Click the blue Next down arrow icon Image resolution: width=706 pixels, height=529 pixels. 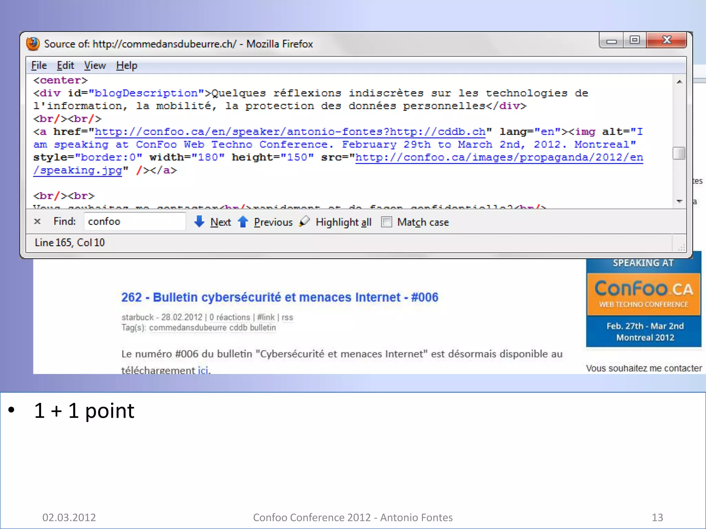tap(199, 221)
